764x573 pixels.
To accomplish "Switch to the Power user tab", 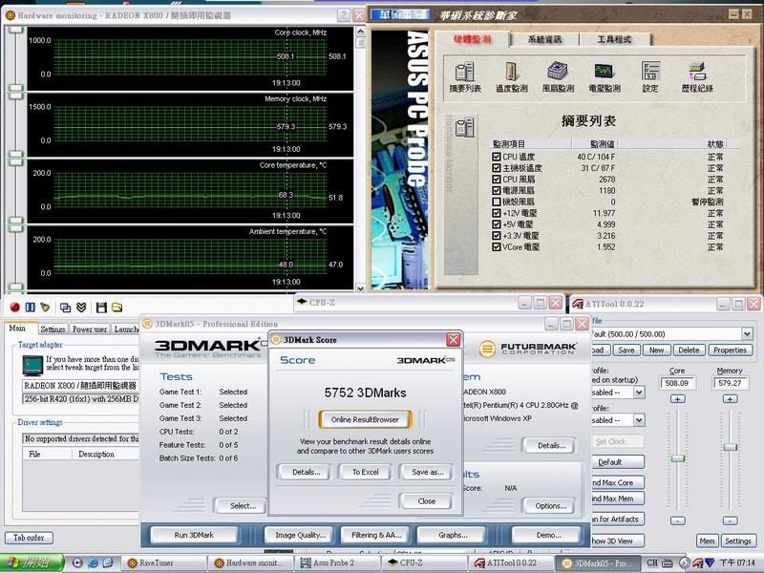I will coord(90,329).
